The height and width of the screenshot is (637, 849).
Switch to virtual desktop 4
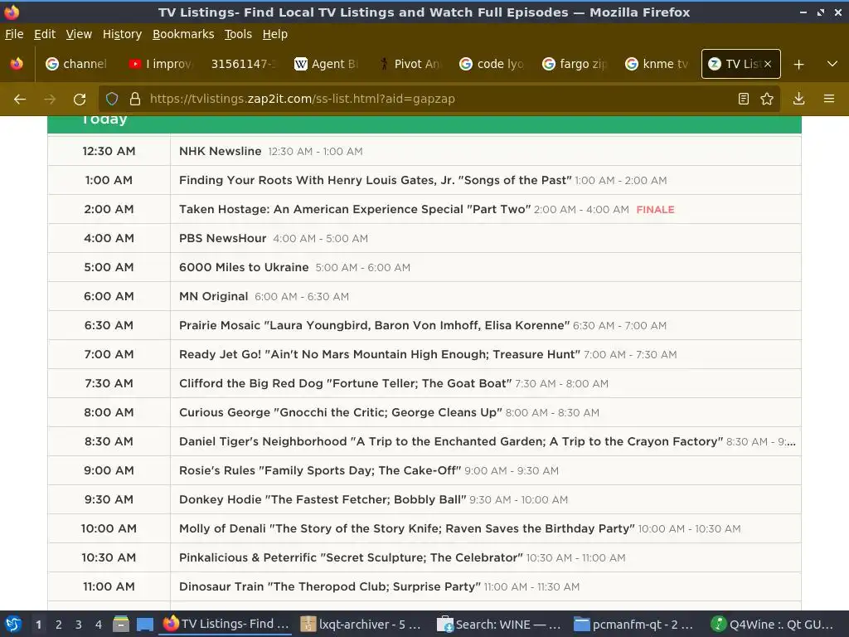coord(99,625)
